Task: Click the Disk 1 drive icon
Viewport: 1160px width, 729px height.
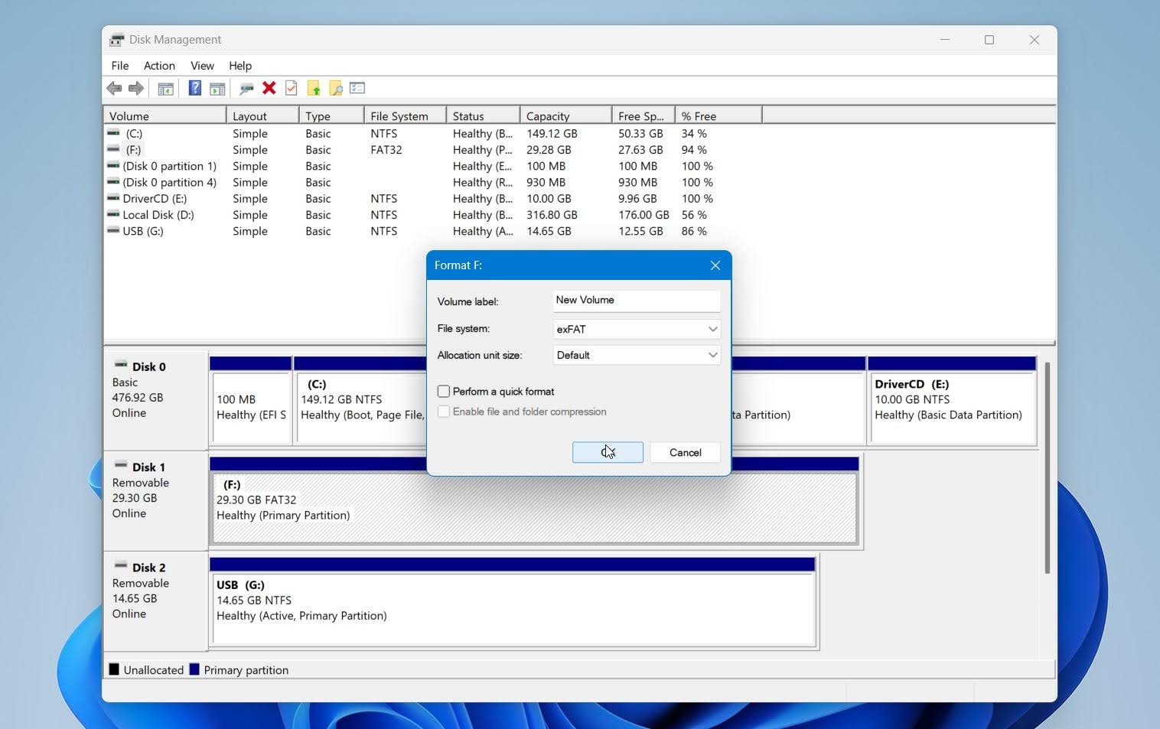Action: click(120, 465)
